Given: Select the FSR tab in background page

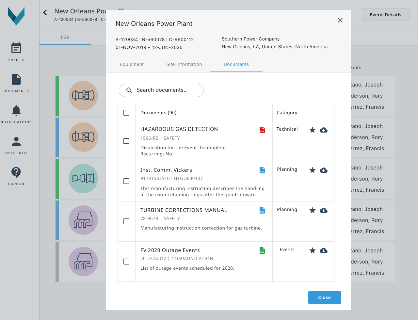Looking at the screenshot, I should click(x=65, y=37).
